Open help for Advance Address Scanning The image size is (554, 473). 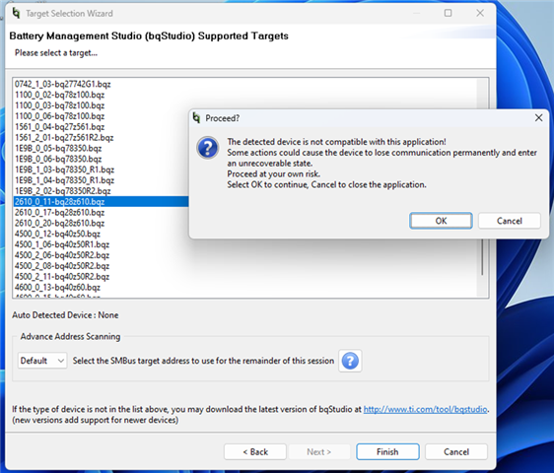pos(350,361)
